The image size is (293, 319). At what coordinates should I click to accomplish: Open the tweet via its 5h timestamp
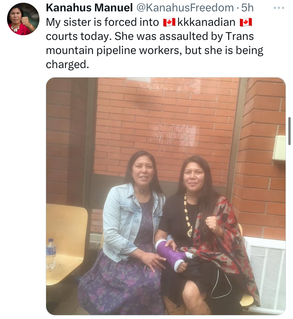[x=247, y=8]
